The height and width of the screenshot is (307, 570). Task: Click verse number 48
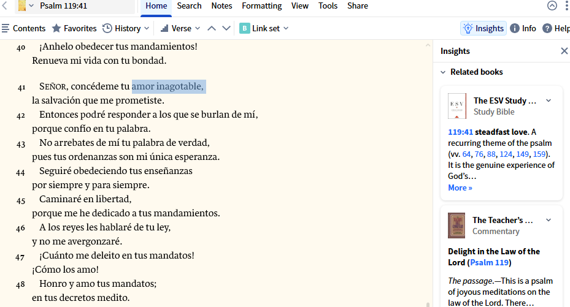click(x=20, y=285)
